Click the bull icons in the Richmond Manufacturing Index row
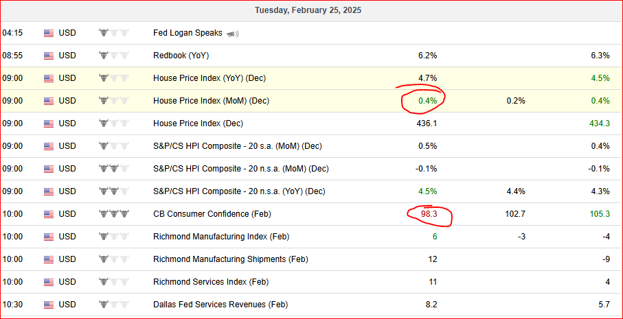This screenshot has height=319, width=623. [114, 237]
